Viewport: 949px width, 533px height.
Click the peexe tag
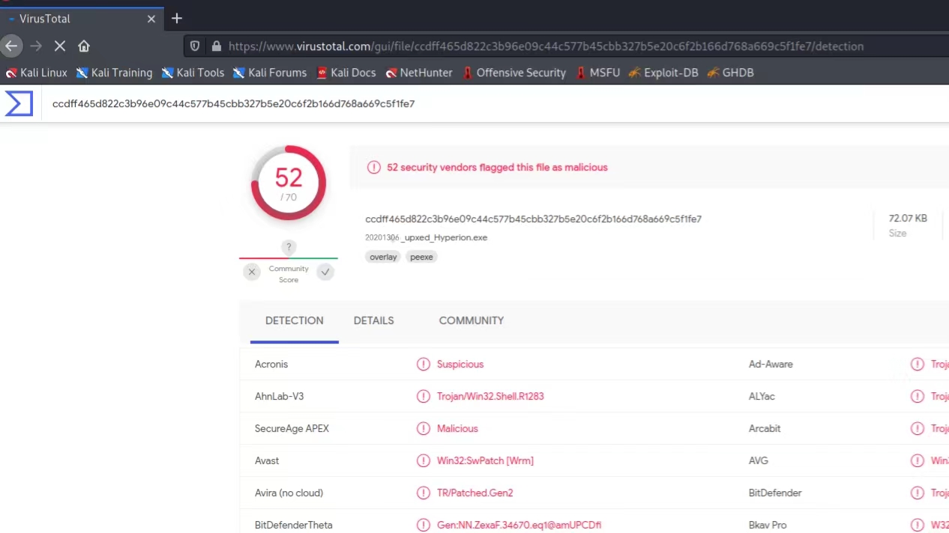click(421, 257)
